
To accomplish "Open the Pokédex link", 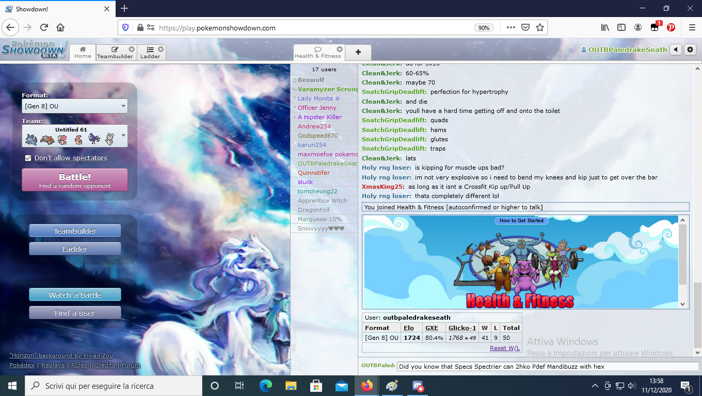I will pyautogui.click(x=22, y=365).
